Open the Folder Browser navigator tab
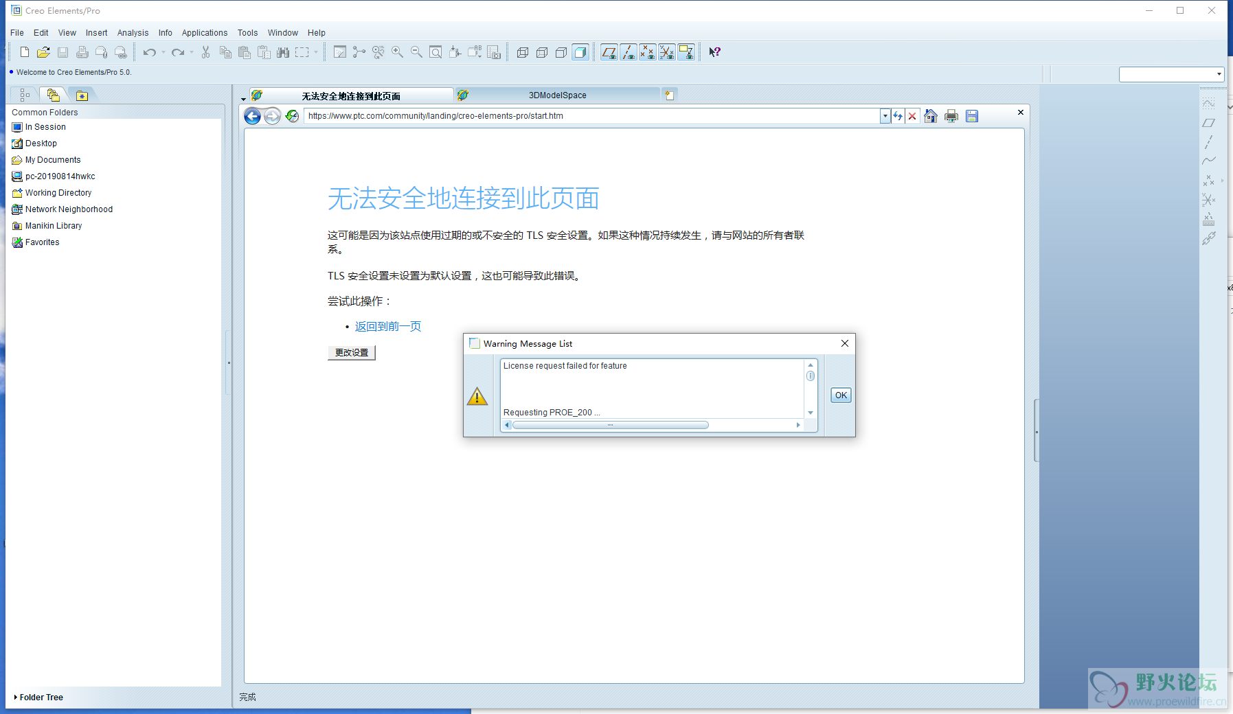 click(x=53, y=95)
